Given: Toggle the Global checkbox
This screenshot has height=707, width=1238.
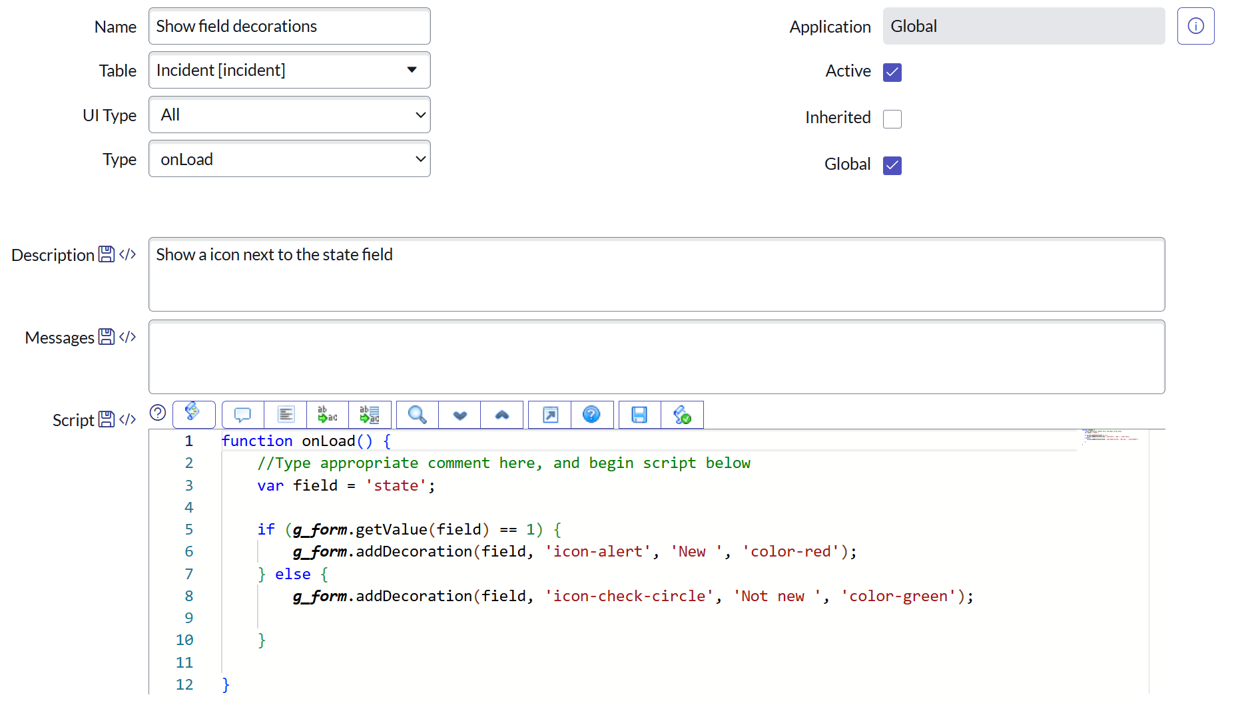Looking at the screenshot, I should (892, 165).
